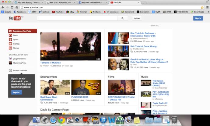This screenshot has width=210, height=126.
Task: Open Safari in the Dock
Action: [53, 120]
